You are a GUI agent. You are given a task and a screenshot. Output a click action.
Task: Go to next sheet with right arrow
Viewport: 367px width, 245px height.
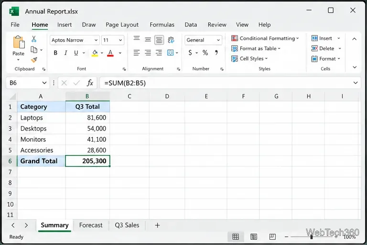point(26,225)
